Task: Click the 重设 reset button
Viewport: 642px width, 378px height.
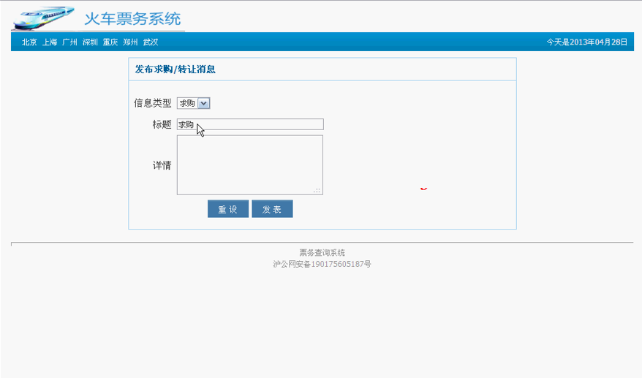Action: (228, 209)
